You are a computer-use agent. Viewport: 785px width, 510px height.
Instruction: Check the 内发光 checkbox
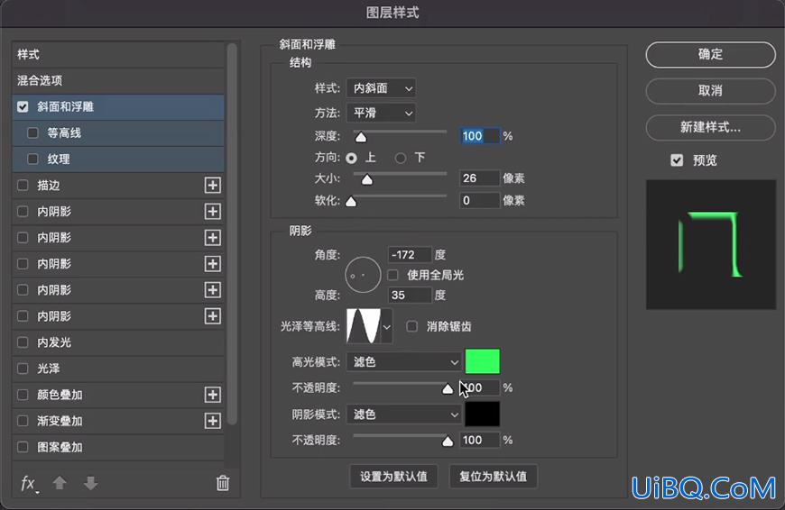click(23, 342)
